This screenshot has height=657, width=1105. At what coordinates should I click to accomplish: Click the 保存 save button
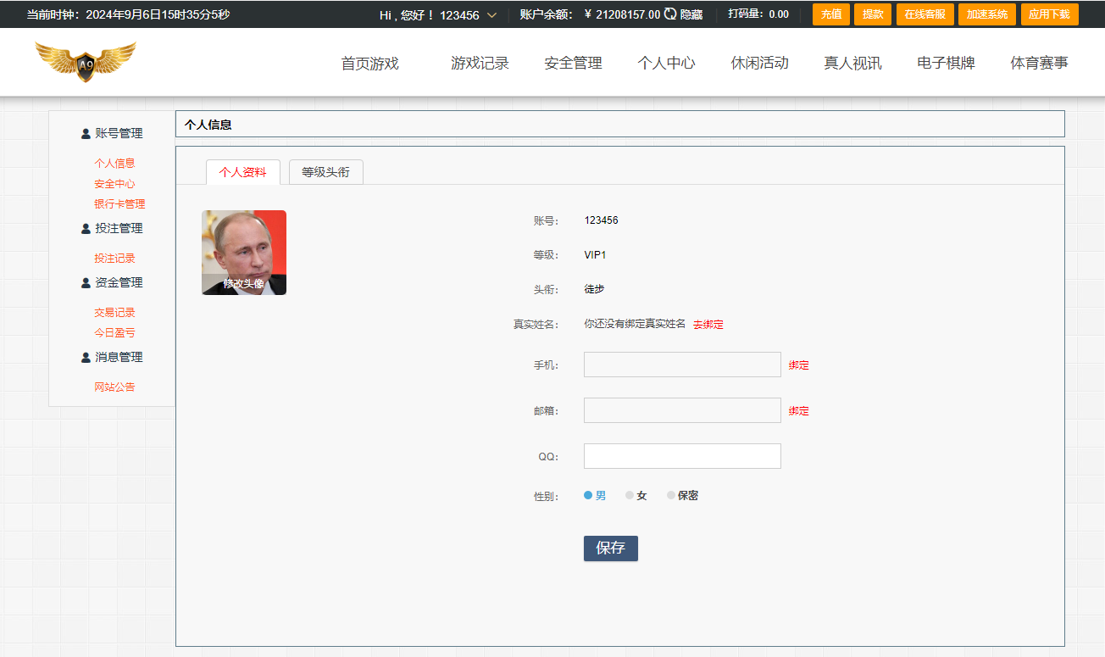click(610, 548)
